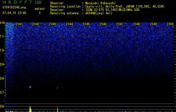Click the 2347 time marker
176x112 pixels.
tap(120, 24)
